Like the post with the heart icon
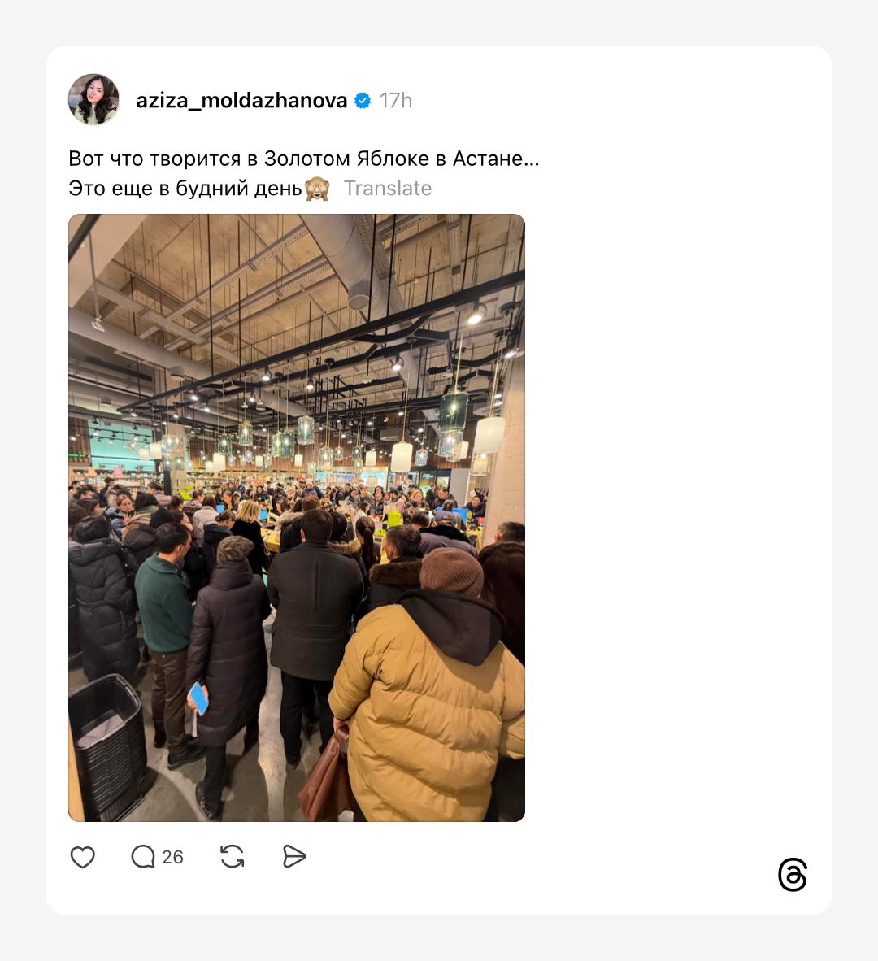This screenshot has height=961, width=878. (x=83, y=857)
